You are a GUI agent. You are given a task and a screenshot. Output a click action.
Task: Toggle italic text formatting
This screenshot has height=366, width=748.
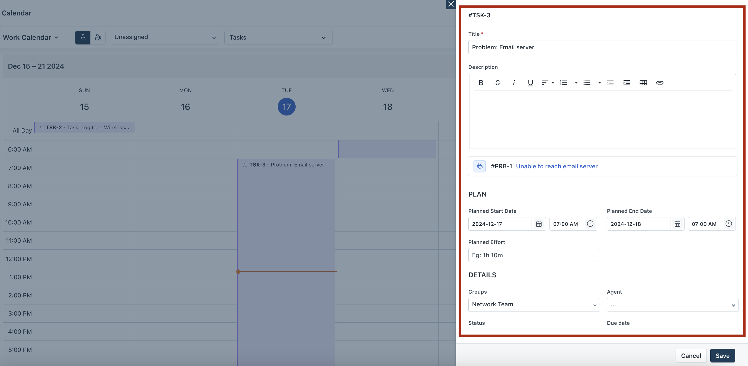tap(514, 83)
